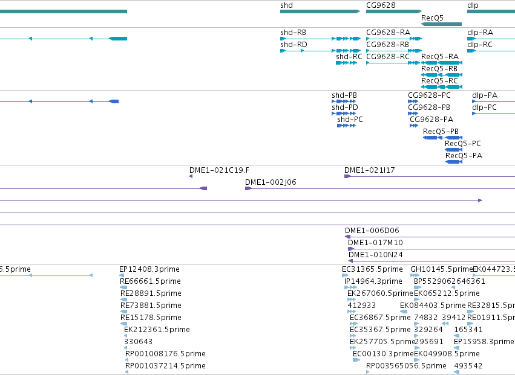
Task: Select protein CG9628-PA
Action: pyautogui.click(x=431, y=120)
